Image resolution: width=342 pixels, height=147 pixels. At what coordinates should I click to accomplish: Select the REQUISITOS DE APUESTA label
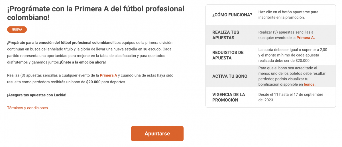point(228,55)
